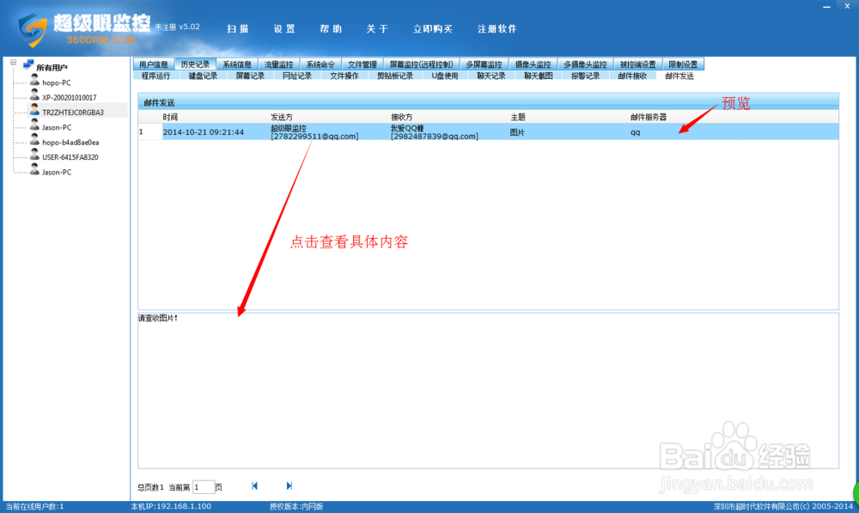This screenshot has height=513, width=859.
Task: Click sender cell 超级眼监控 [2782299511@qq.com]
Action: tap(314, 132)
